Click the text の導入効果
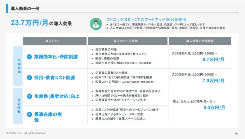 point(61,23)
